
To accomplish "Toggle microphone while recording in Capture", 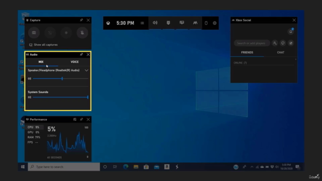I will point(82,33).
